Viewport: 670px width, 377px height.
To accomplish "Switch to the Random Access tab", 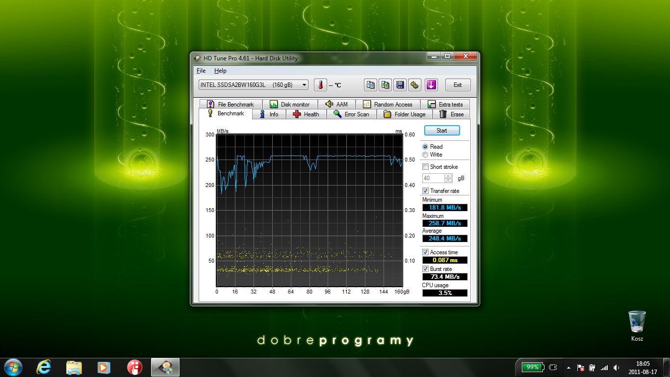I will (387, 104).
